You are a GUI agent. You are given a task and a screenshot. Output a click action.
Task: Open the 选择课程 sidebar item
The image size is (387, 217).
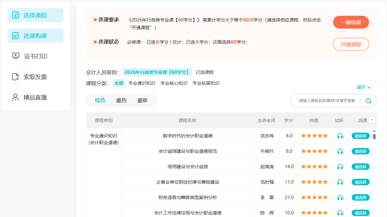click(35, 15)
